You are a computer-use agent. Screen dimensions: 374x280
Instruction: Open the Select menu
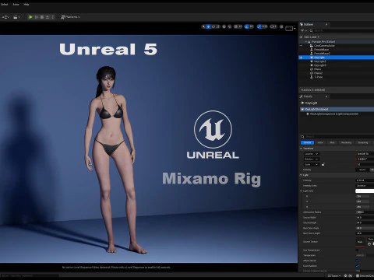tap(4, 5)
